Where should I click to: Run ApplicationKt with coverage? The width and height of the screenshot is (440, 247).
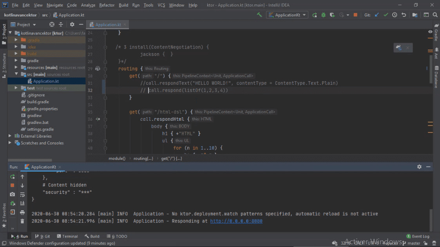[333, 15]
